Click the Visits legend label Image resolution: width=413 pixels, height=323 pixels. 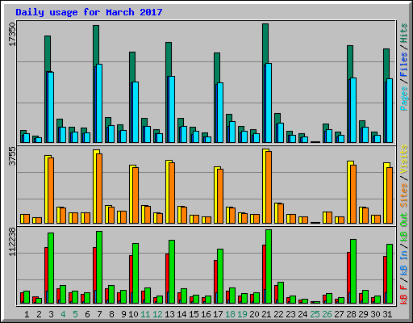[x=404, y=159]
